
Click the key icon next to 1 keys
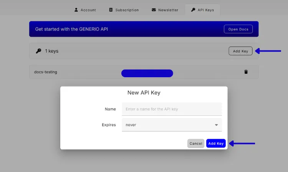pos(38,51)
